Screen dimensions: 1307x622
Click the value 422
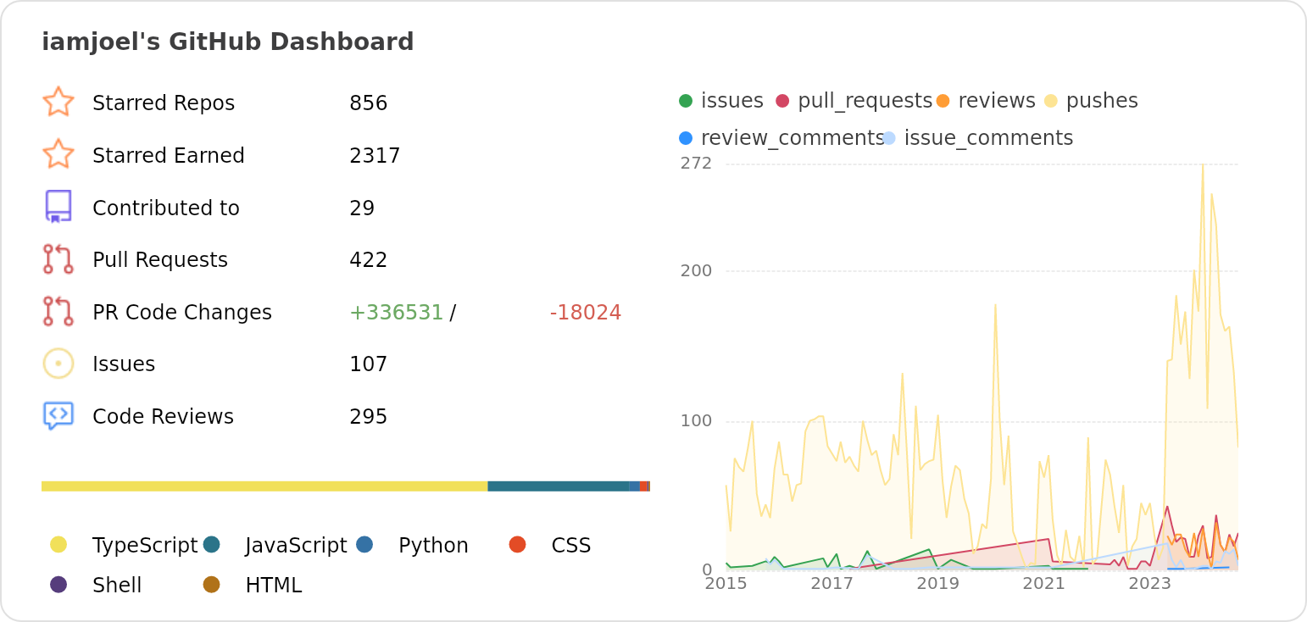tap(368, 260)
